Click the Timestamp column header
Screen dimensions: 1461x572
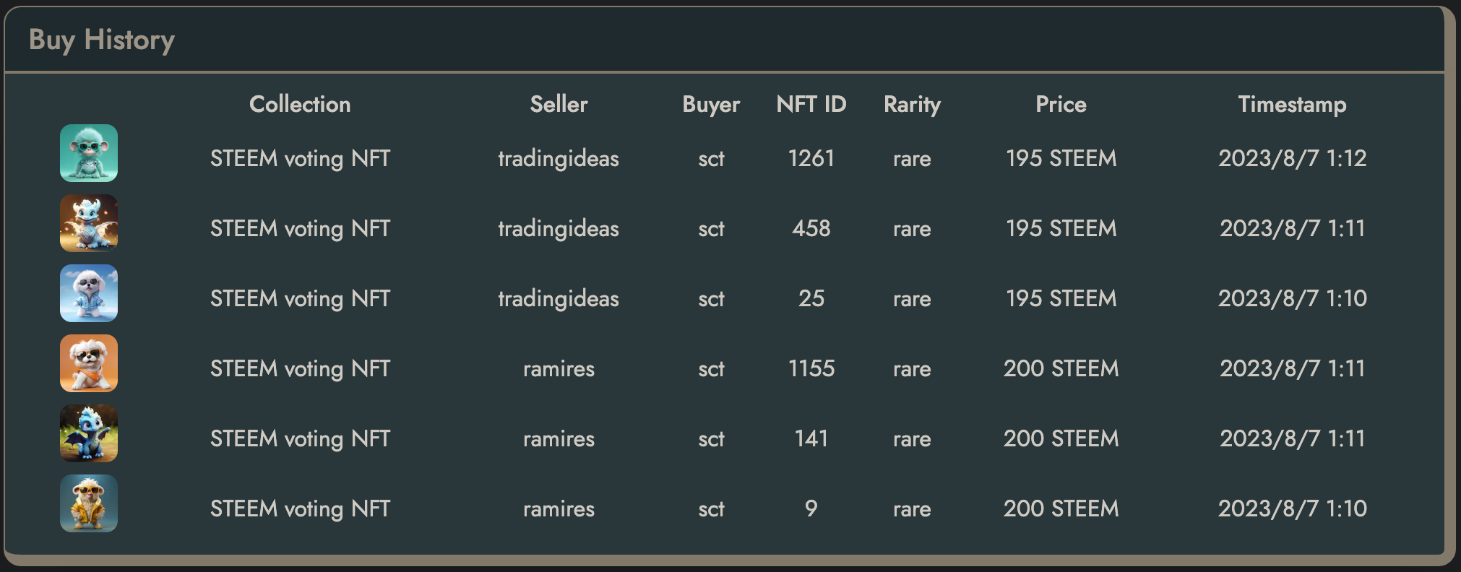tap(1292, 104)
